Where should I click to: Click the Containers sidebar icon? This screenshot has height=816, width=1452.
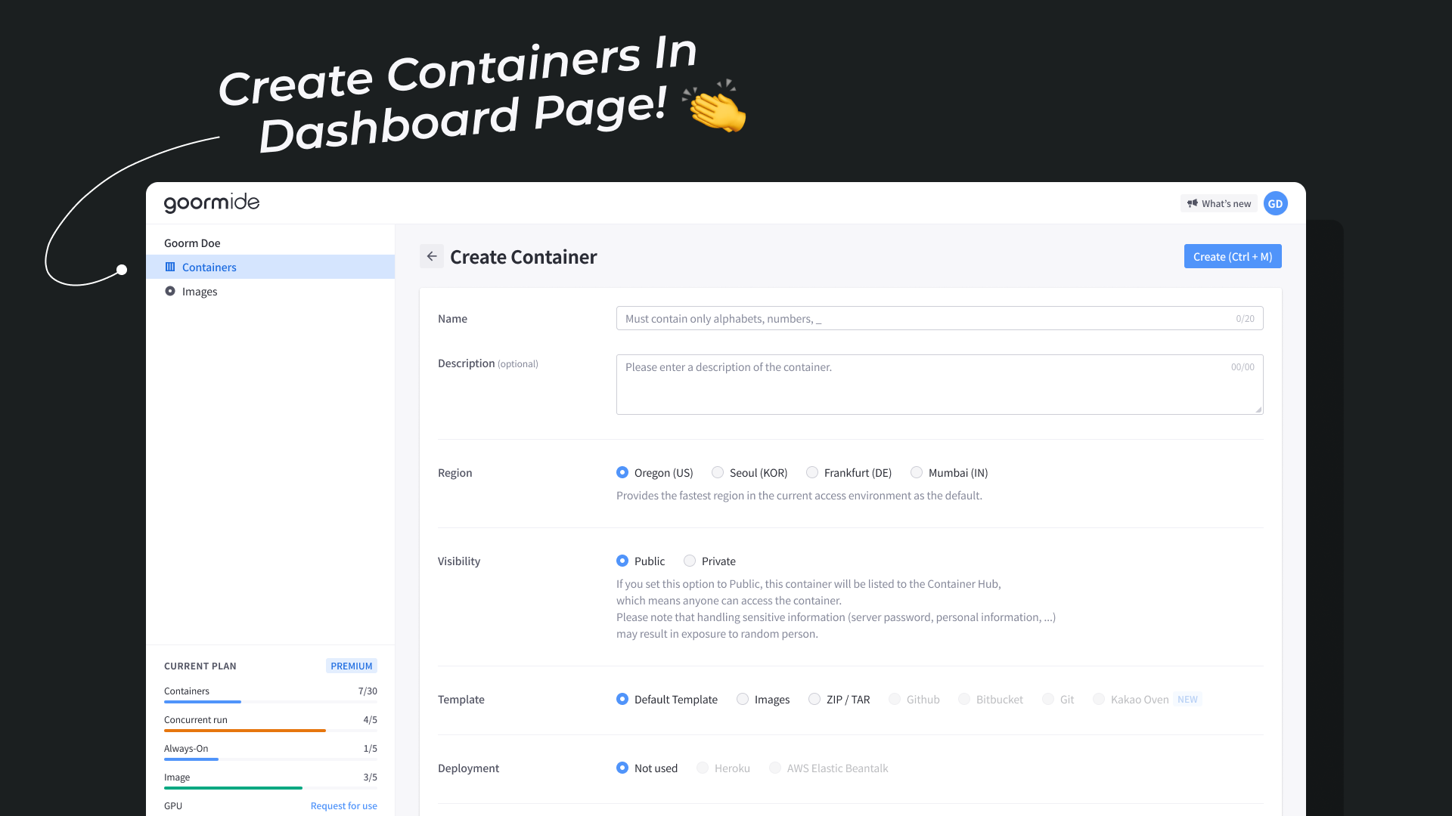coord(170,267)
